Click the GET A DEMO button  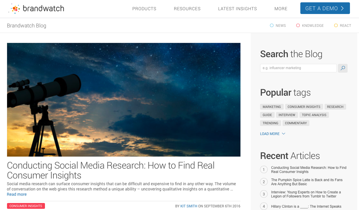pyautogui.click(x=325, y=8)
